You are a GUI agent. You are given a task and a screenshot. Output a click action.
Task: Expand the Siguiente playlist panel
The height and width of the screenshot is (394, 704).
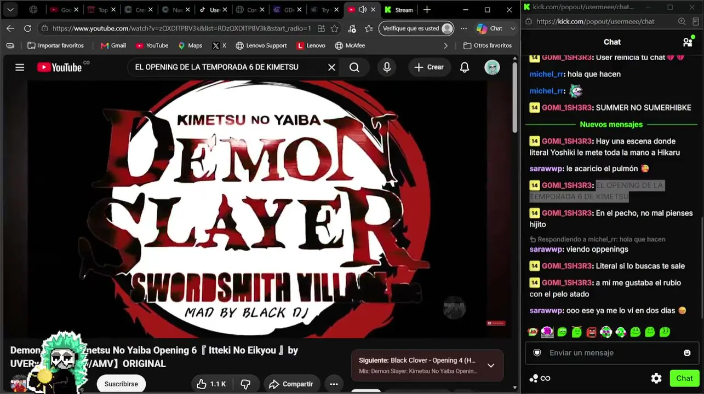pos(491,366)
